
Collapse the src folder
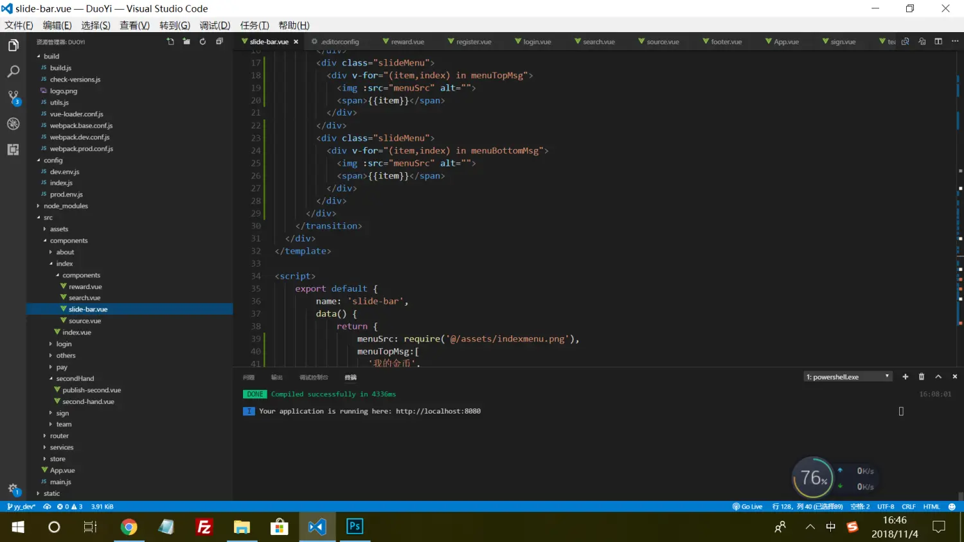(48, 218)
